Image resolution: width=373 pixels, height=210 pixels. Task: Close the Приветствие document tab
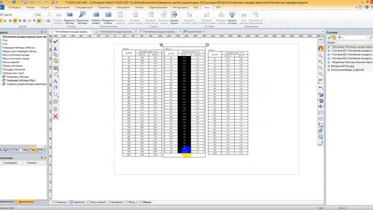pos(204,32)
